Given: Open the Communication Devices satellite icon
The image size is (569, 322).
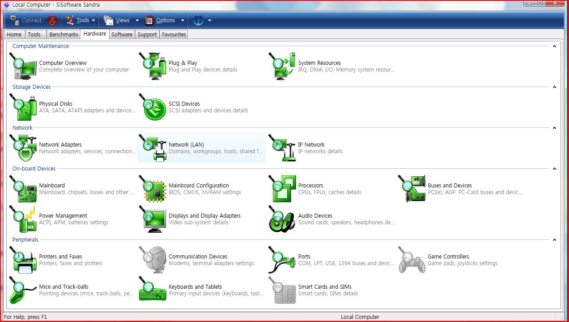Looking at the screenshot, I should pyautogui.click(x=153, y=260).
